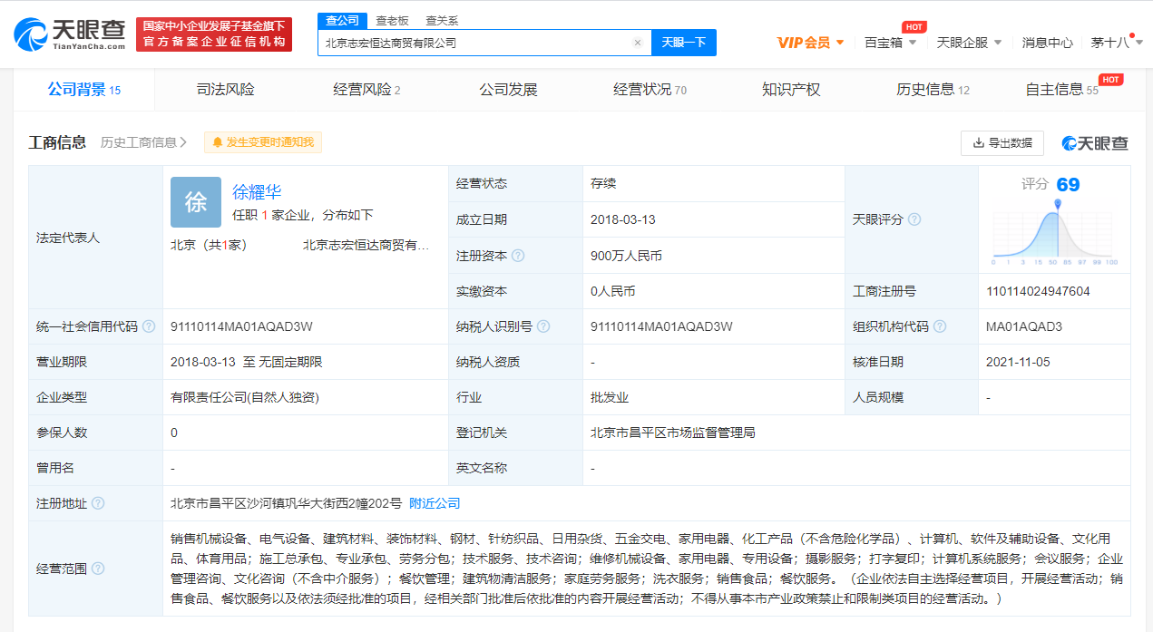Click registration number 110114024947604
The width and height of the screenshot is (1153, 632).
[x=1038, y=291]
